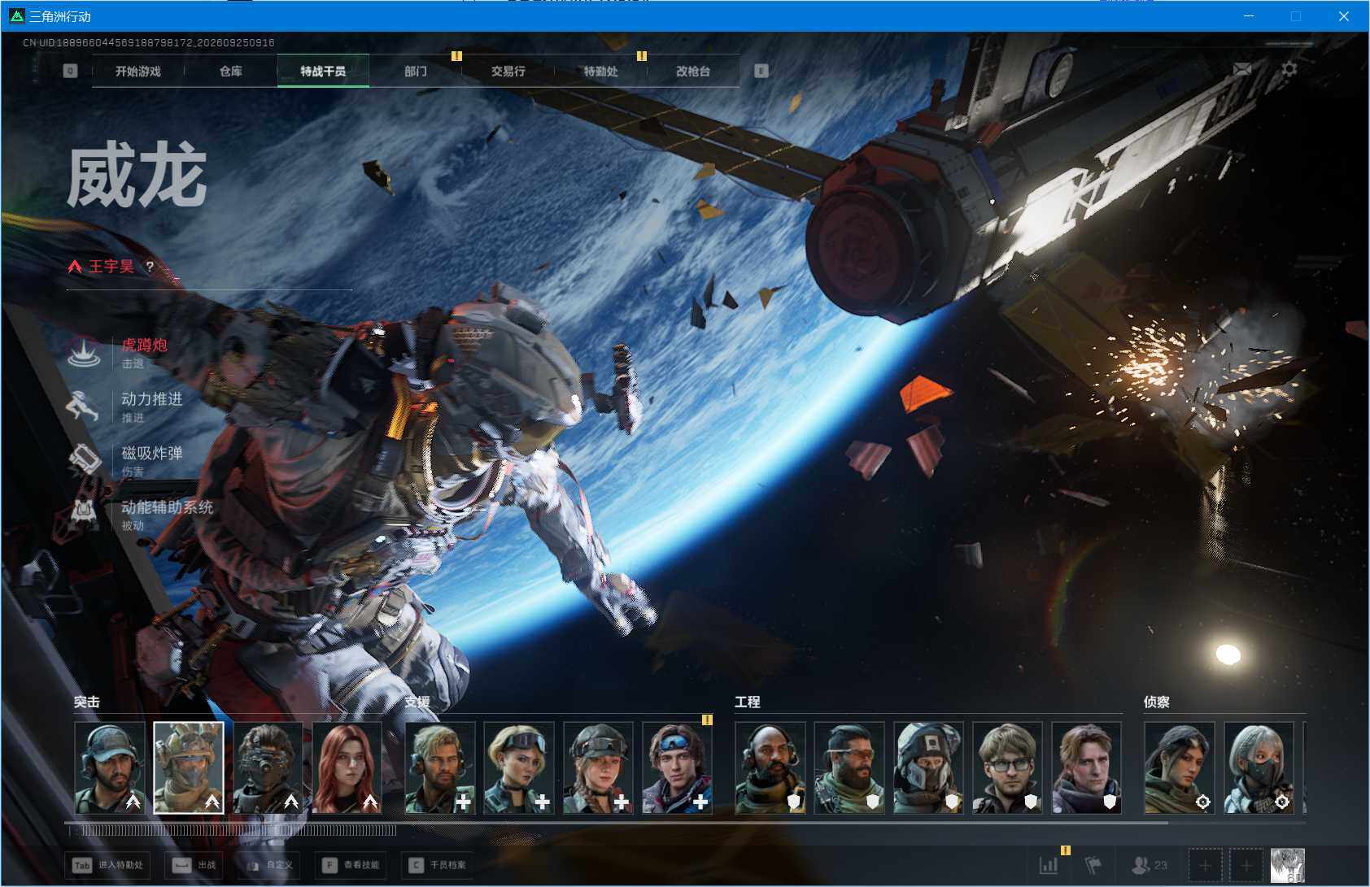The image size is (1370, 887).
Task: Switch to the 仓库 tab
Action: click(231, 71)
